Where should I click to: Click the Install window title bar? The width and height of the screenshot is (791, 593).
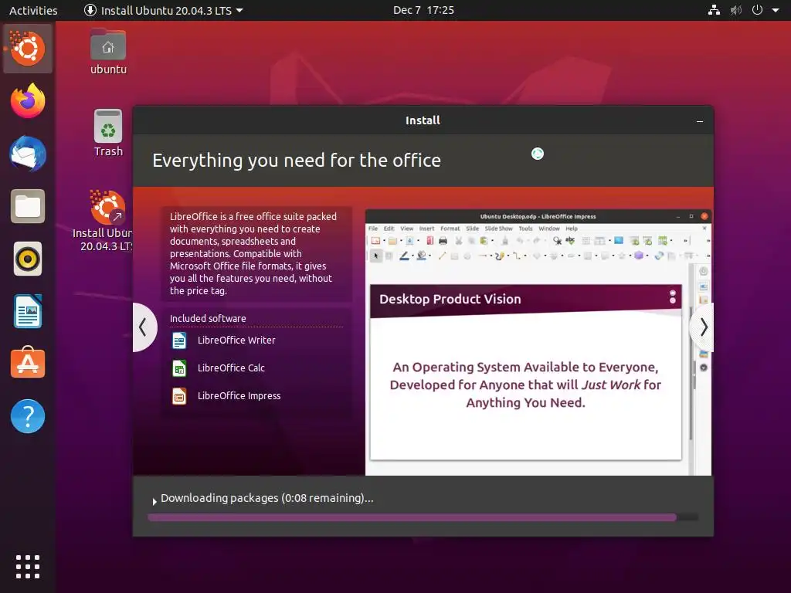pos(423,120)
